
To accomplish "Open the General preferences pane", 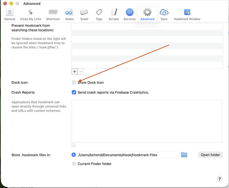I will 9,15.
